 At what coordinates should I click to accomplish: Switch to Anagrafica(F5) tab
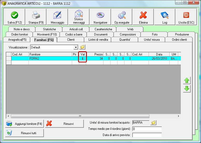pos(17,40)
